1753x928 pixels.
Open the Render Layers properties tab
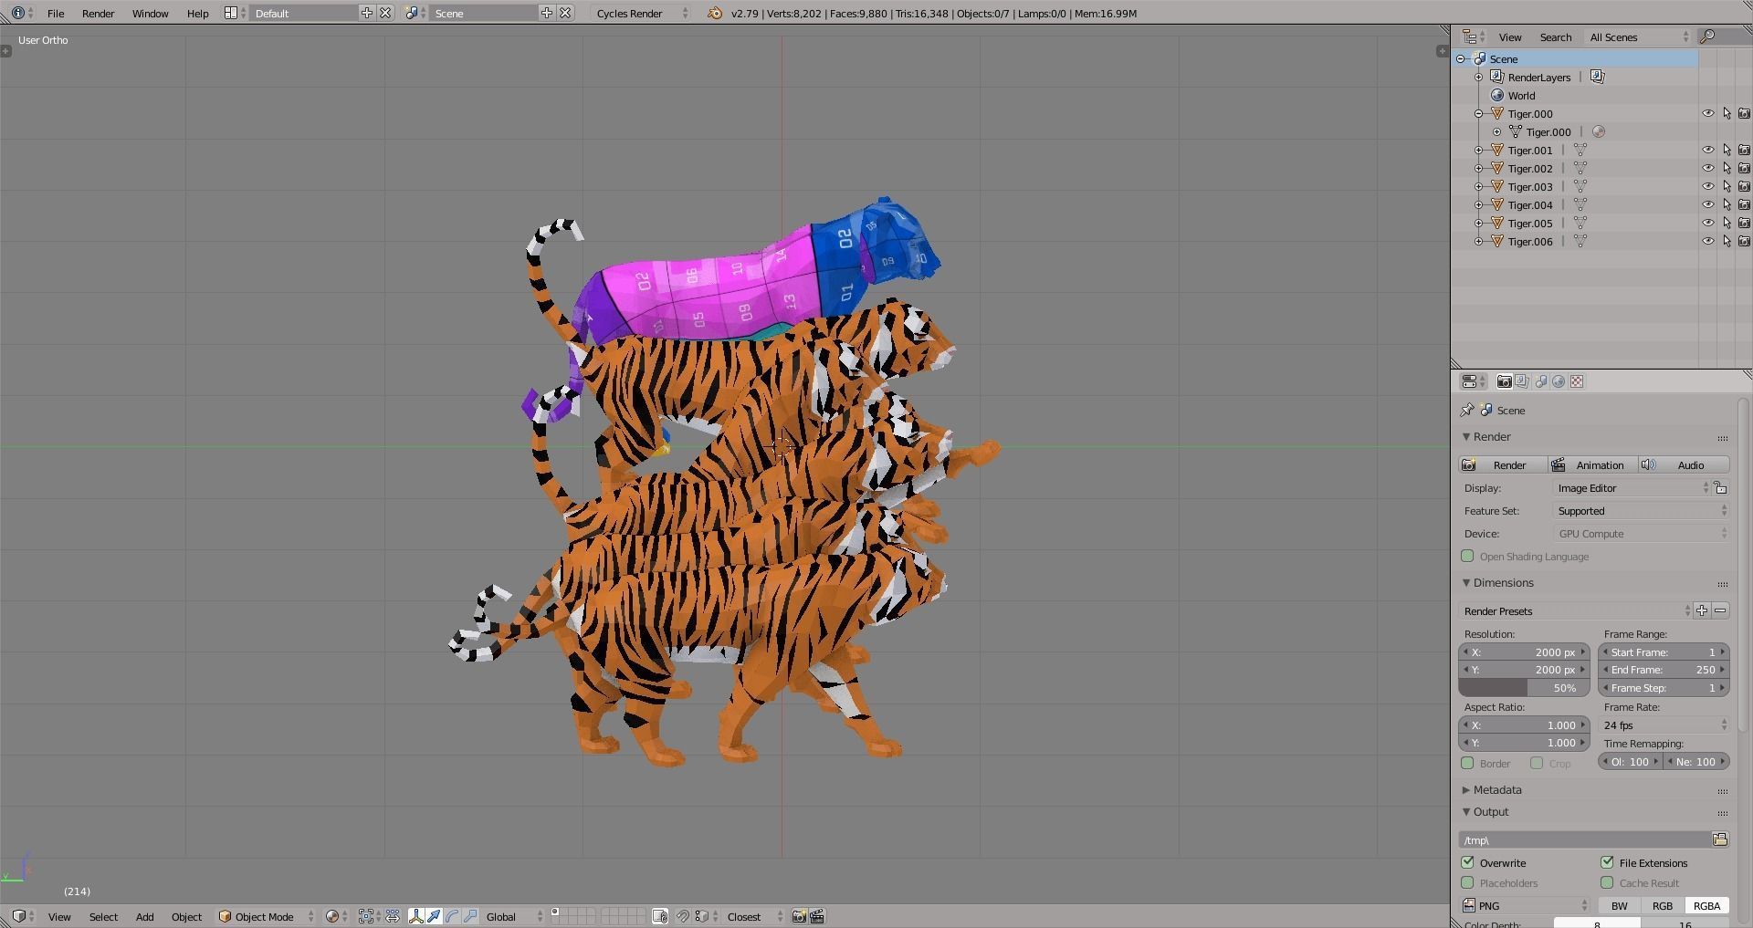tap(1522, 381)
